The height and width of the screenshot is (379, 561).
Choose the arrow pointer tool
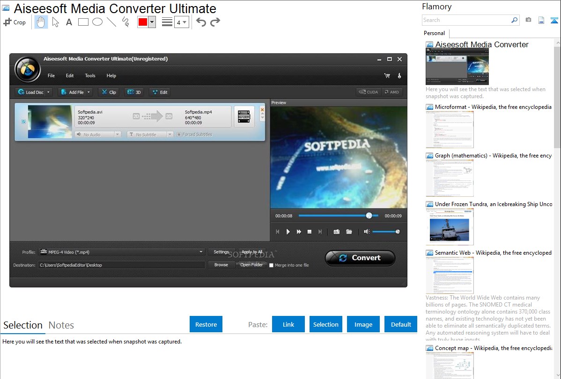click(55, 22)
